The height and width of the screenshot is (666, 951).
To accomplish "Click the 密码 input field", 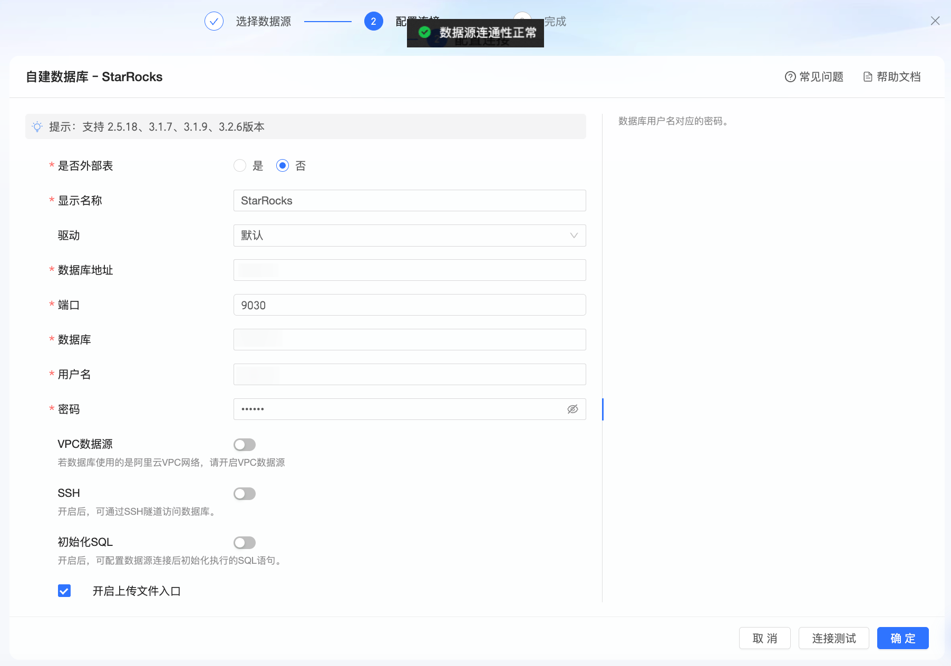I will pyautogui.click(x=410, y=409).
